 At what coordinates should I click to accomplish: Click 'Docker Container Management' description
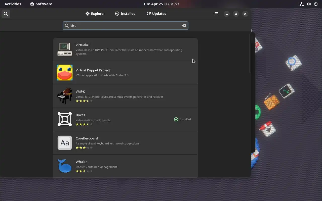tap(96, 167)
